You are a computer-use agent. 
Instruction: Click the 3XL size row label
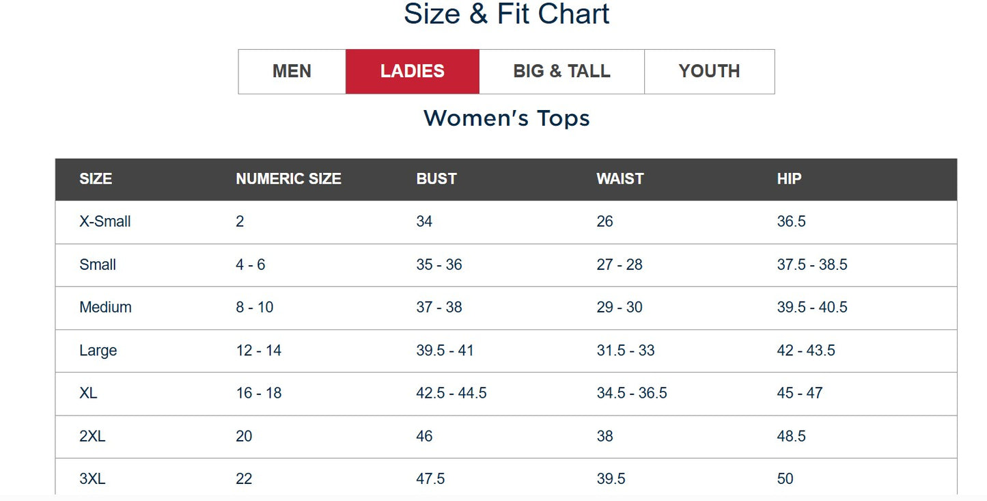[92, 479]
